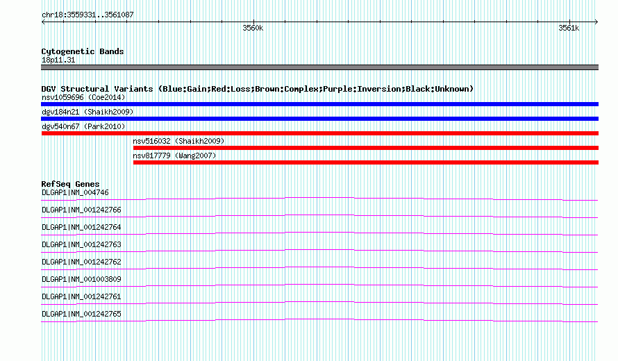Open transcript DLGAP1|NM_004746
Screen dimensions: 618x361
point(75,193)
